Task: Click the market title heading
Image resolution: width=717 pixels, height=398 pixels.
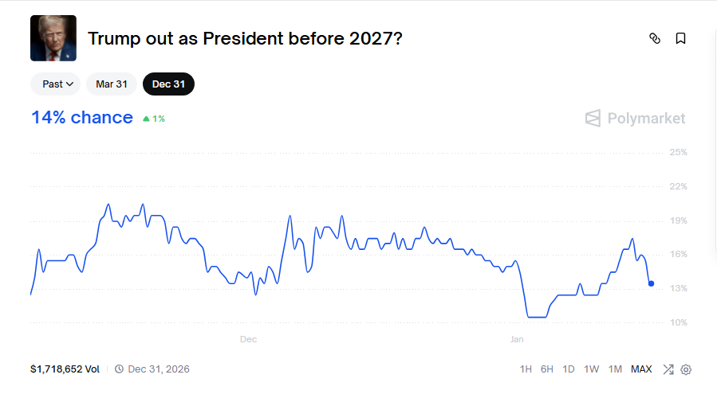Action: tap(244, 38)
